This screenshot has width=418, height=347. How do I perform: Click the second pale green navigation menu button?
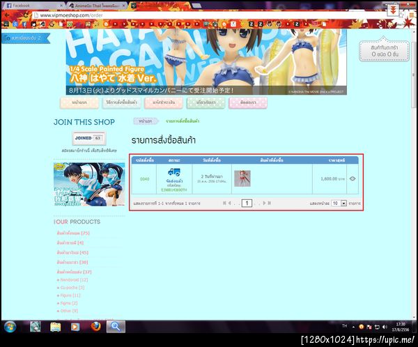[121, 102]
